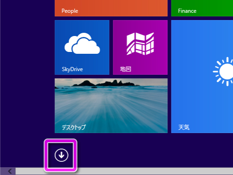Open the 天気 weather tile
Viewport: 233px width, 175px height.
pyautogui.click(x=202, y=77)
